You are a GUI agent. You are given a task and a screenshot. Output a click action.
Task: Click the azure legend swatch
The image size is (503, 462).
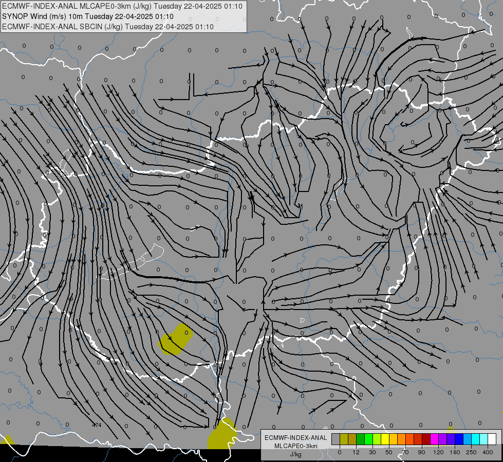[x=467, y=439]
